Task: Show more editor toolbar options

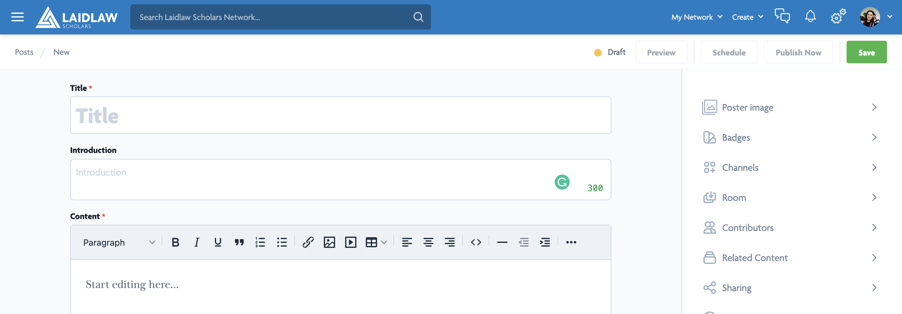Action: tap(571, 242)
